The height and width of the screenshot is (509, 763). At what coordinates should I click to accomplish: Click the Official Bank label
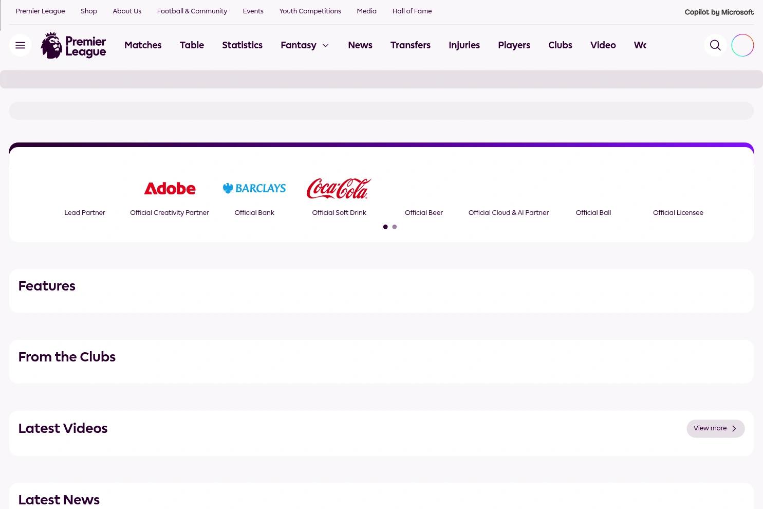254,213
